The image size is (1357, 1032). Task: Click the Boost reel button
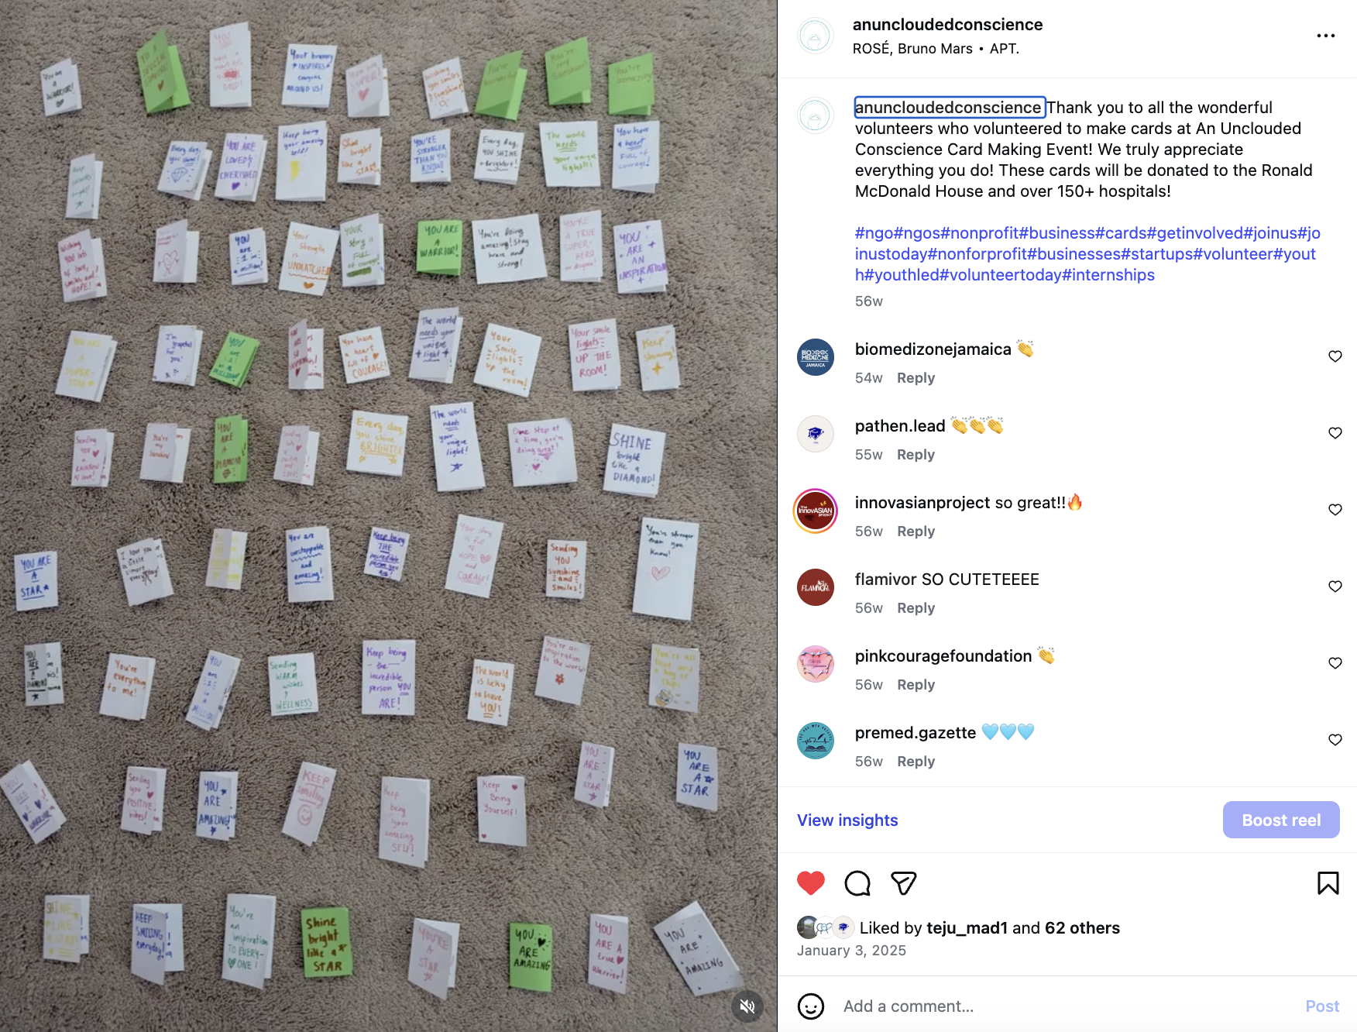(1281, 820)
